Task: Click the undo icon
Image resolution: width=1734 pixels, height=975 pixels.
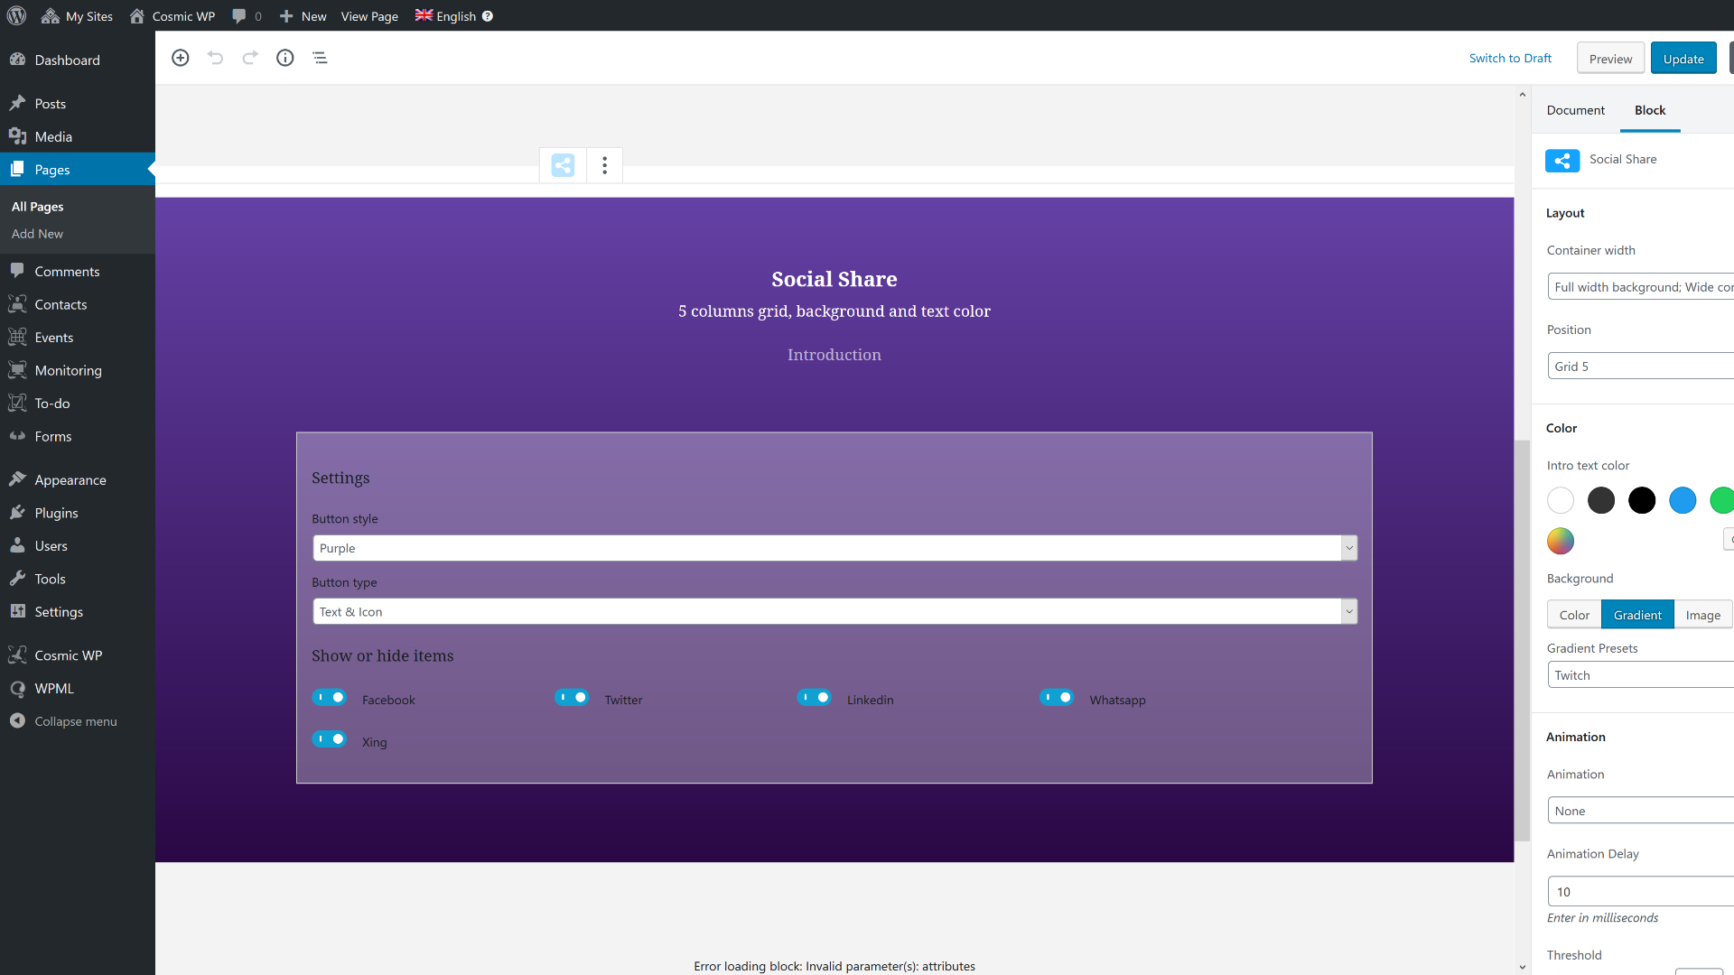Action: [x=216, y=57]
